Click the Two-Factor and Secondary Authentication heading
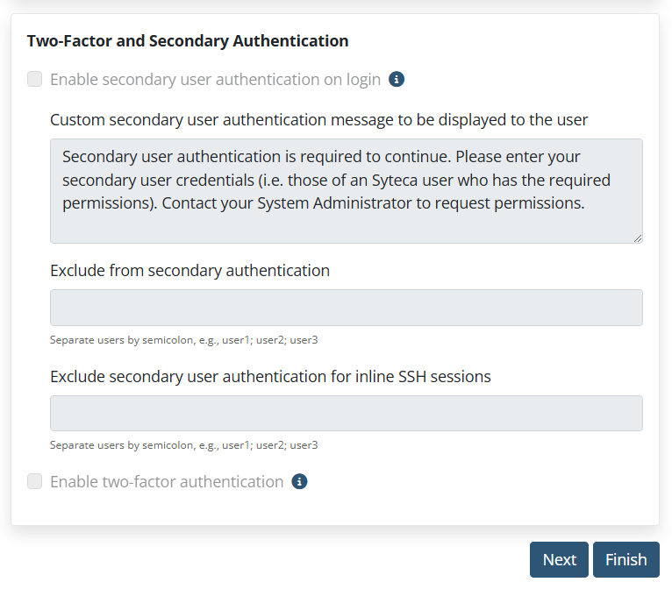 click(188, 41)
